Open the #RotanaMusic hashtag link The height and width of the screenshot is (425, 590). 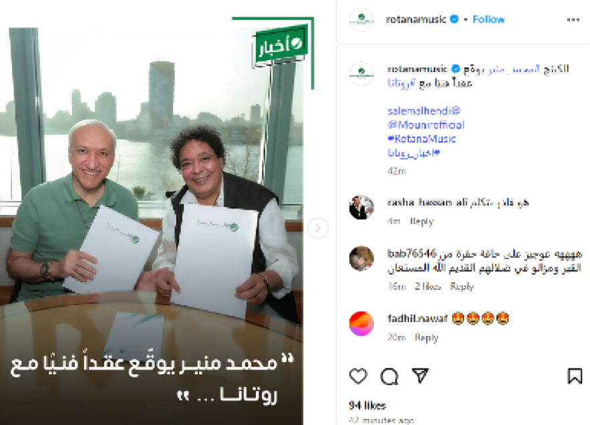pos(422,139)
